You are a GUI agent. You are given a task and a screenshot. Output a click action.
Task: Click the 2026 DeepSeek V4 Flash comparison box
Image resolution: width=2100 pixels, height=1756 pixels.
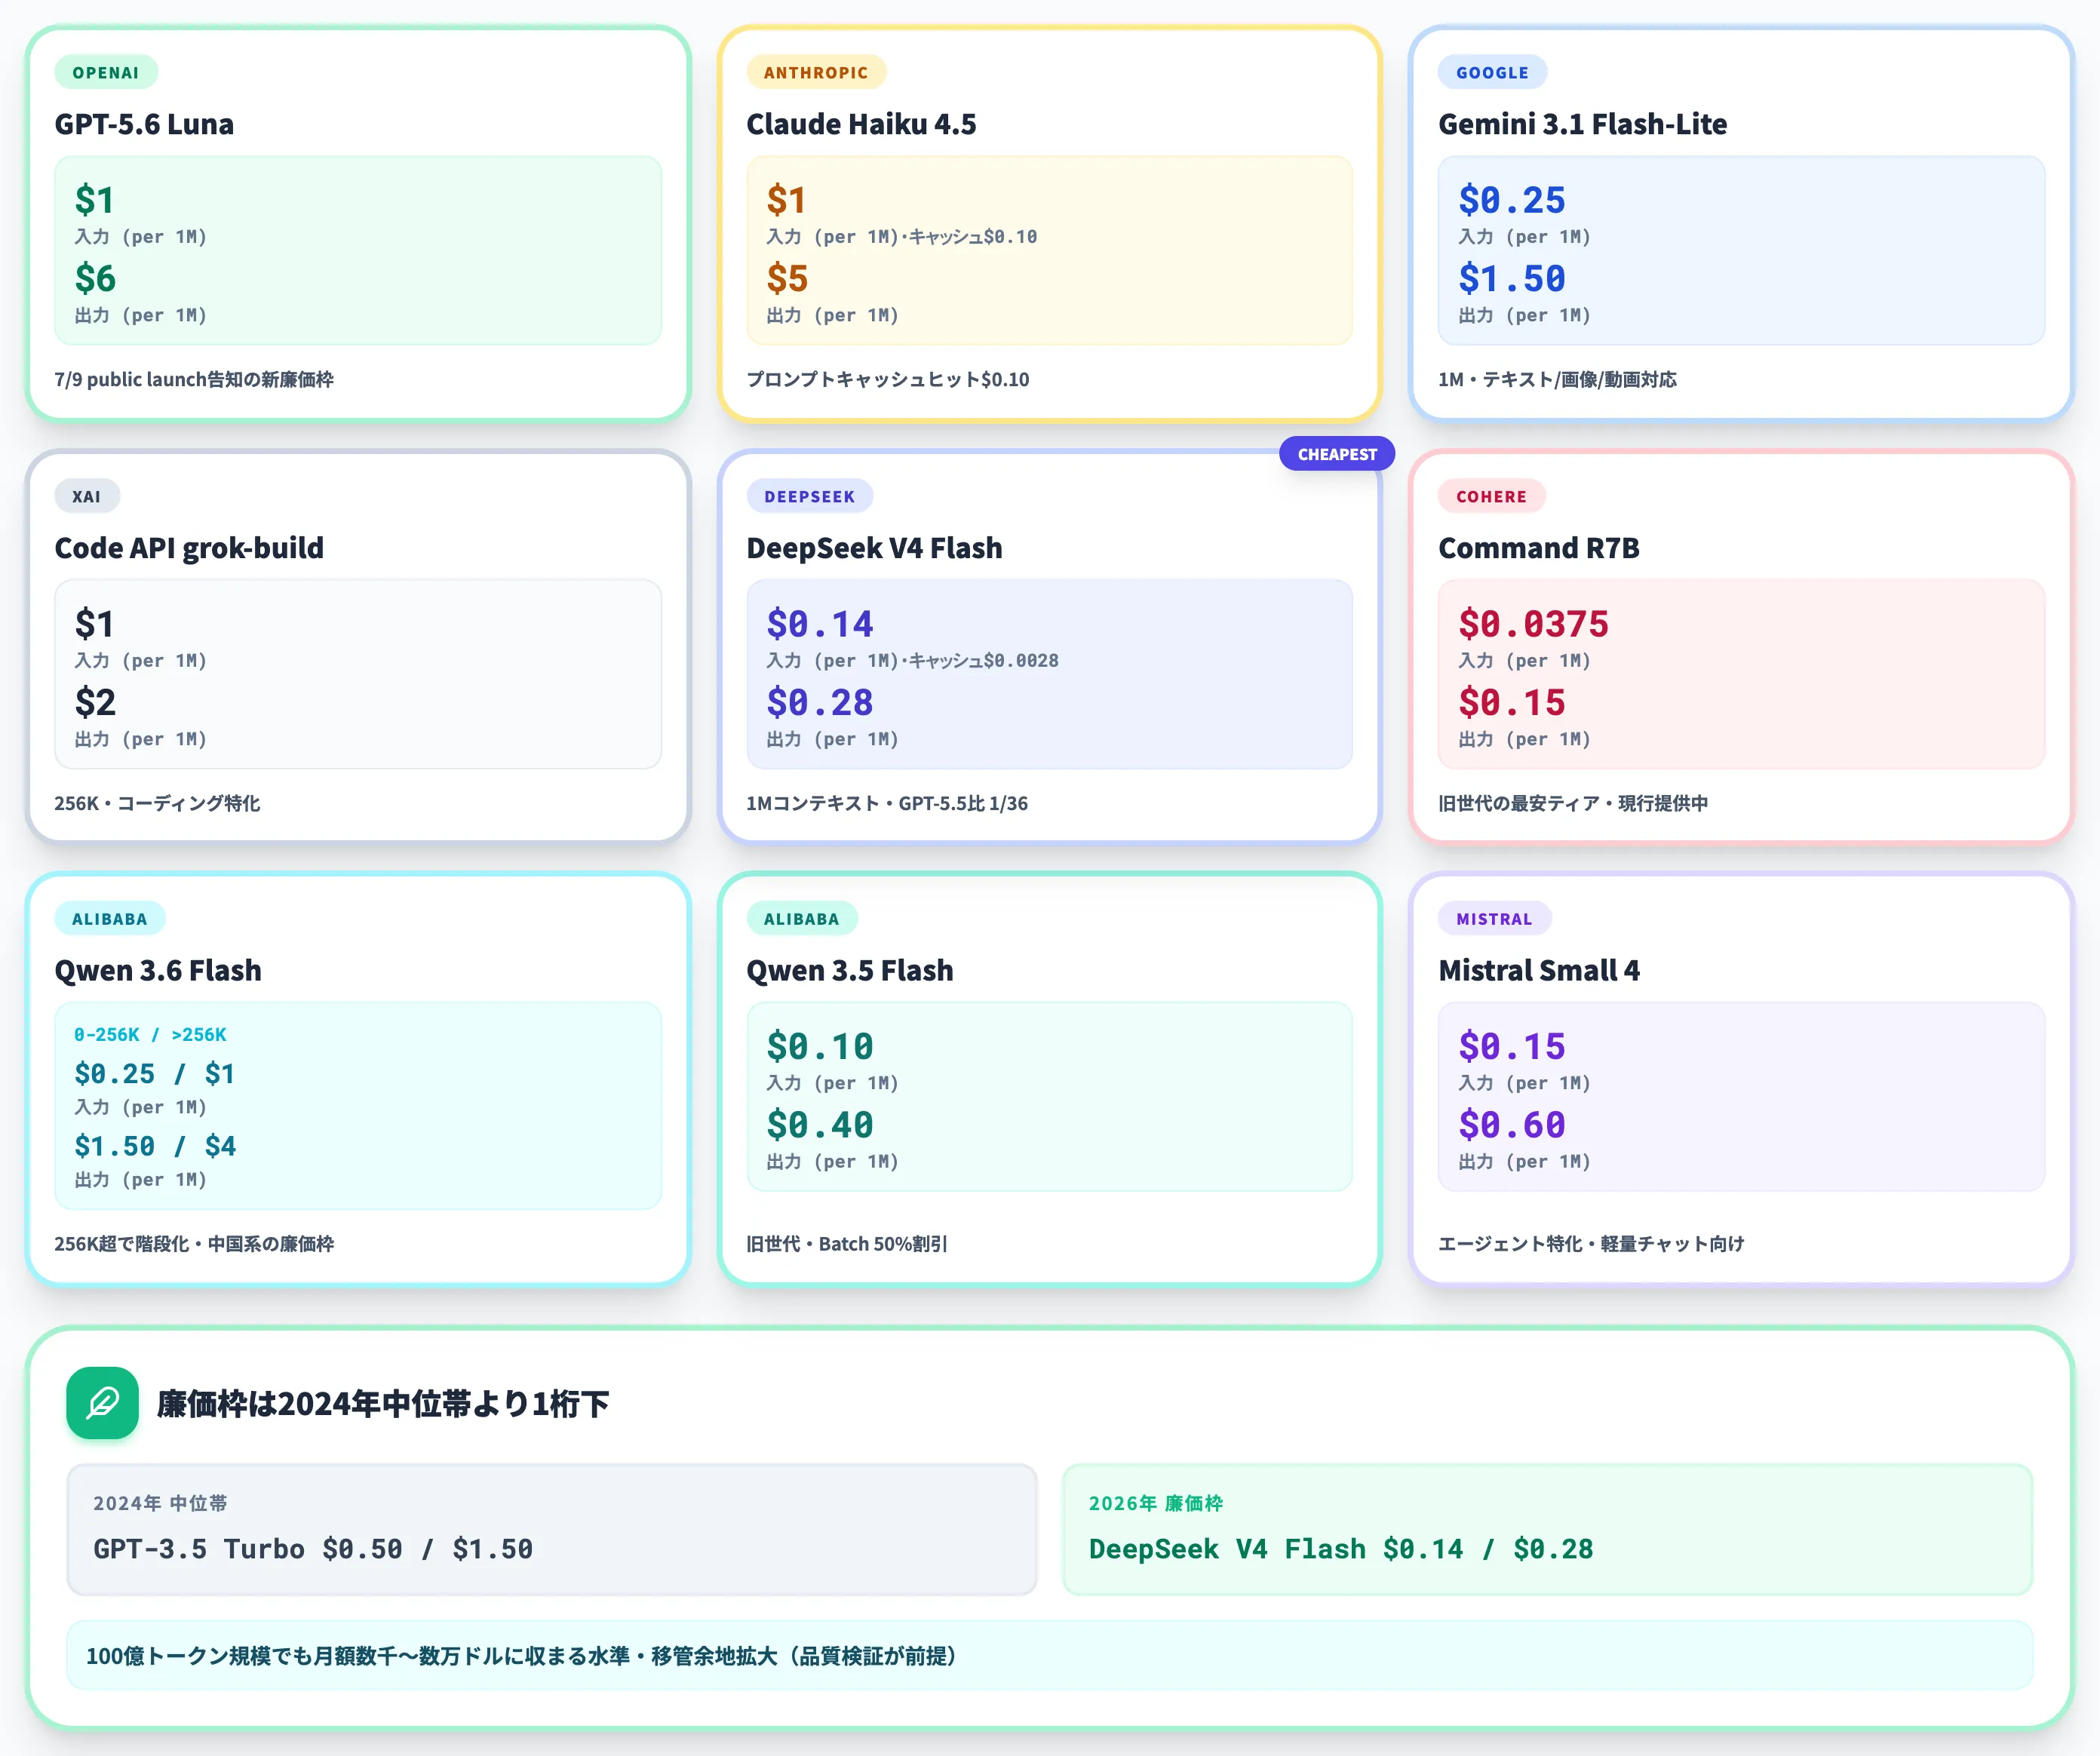click(x=1547, y=1529)
